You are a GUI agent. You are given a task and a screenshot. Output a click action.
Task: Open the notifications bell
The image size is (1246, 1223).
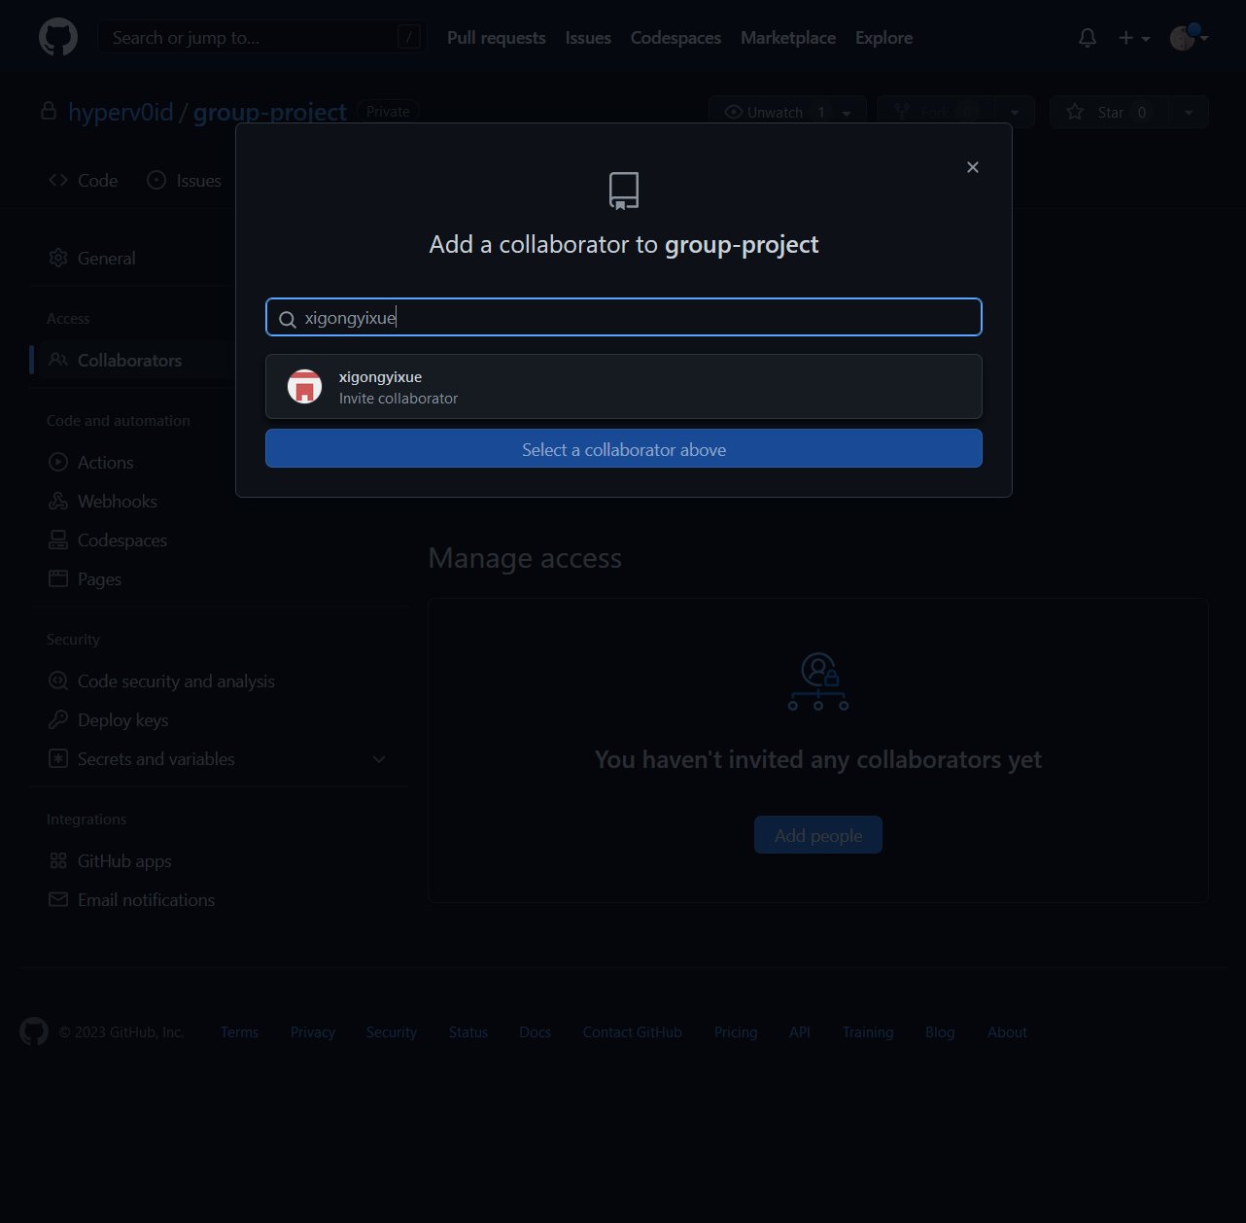click(x=1088, y=38)
